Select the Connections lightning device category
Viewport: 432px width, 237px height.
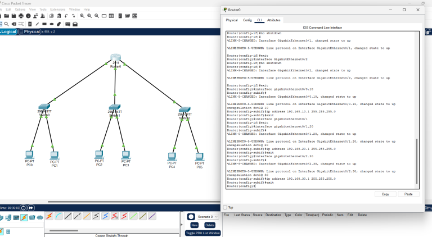tap(24, 217)
